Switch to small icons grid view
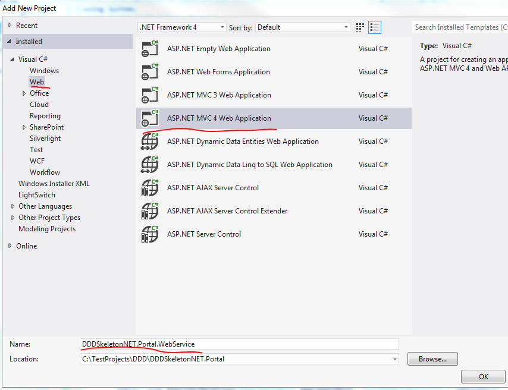 tap(360, 27)
